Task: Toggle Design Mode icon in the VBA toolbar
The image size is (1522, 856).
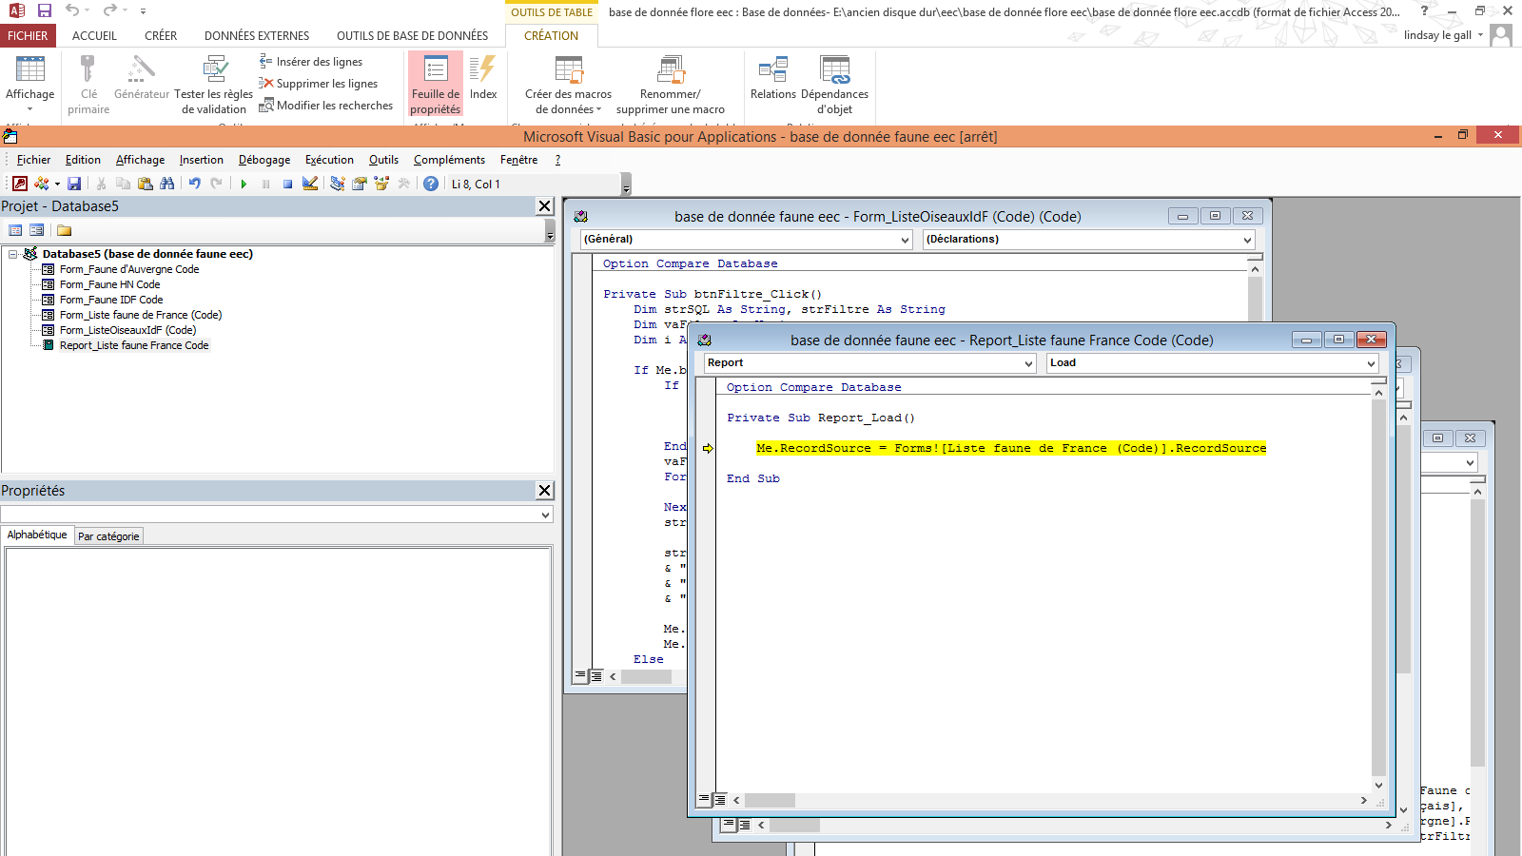Action: 310,184
